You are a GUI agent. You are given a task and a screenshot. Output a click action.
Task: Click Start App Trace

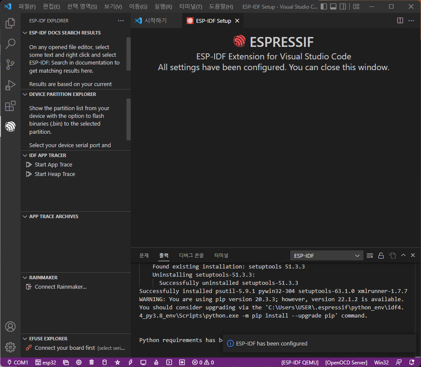coord(53,165)
